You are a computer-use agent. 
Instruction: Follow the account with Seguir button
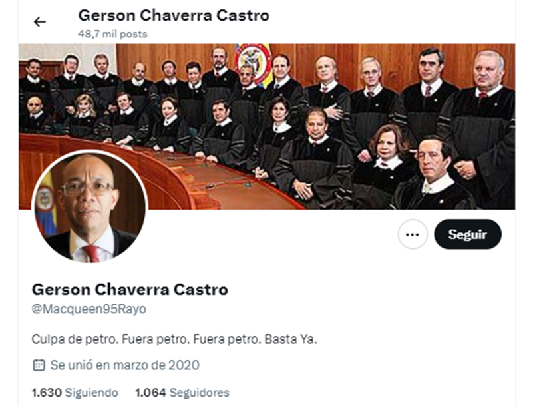click(x=468, y=234)
